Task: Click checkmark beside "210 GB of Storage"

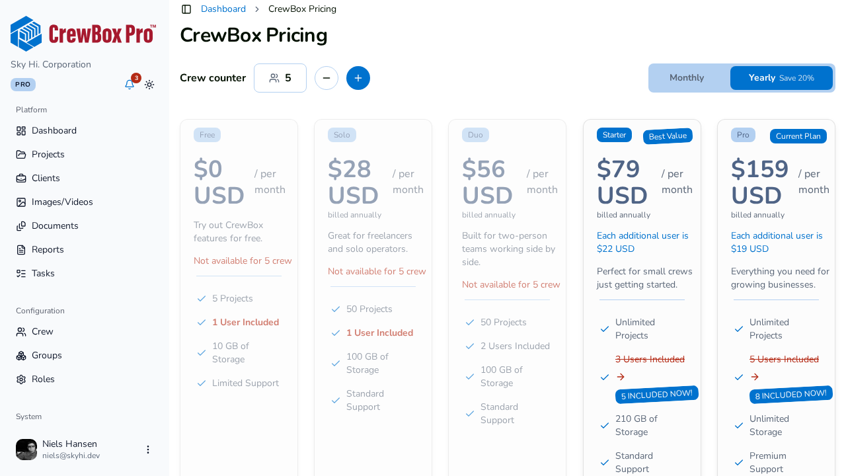Action: [x=605, y=426]
